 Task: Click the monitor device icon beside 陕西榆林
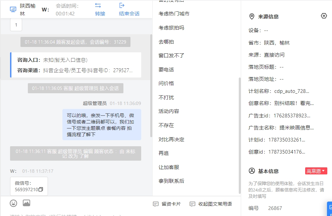tap(13, 9)
